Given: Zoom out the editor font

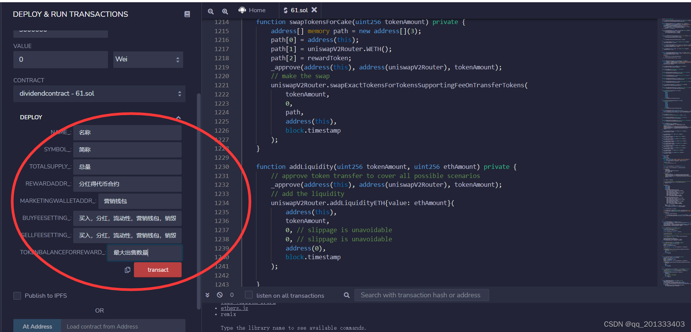Looking at the screenshot, I should tap(211, 11).
